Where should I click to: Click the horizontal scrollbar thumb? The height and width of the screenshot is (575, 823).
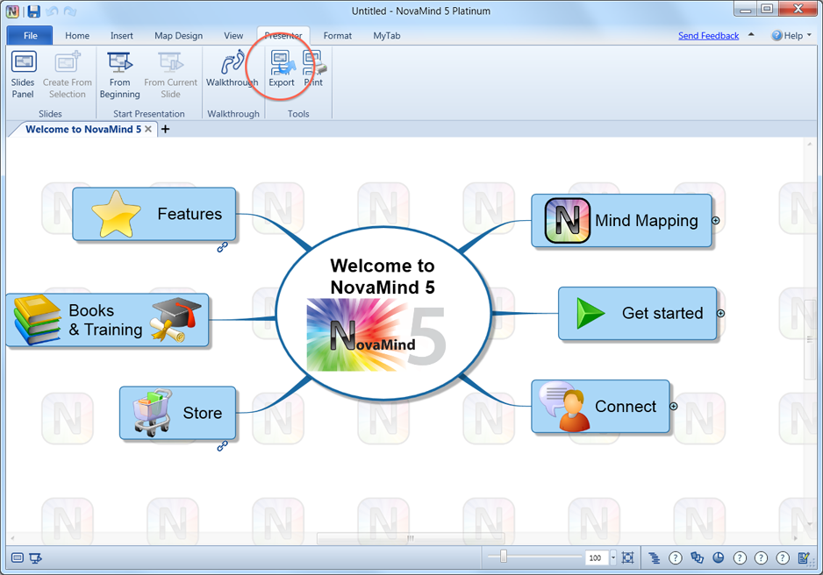tap(411, 538)
